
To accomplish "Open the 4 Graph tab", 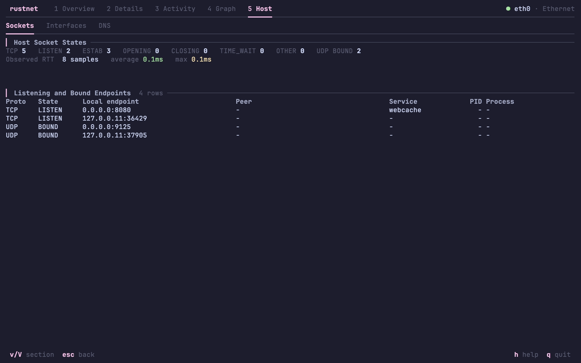I will point(222,9).
